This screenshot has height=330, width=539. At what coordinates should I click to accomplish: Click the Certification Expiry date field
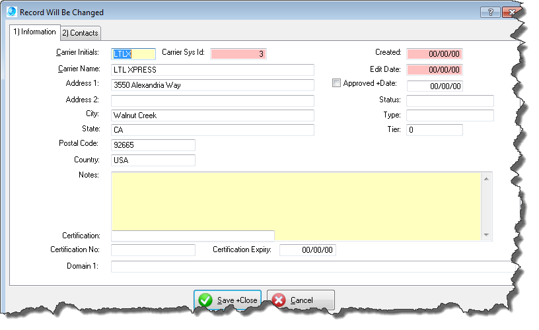pyautogui.click(x=308, y=250)
